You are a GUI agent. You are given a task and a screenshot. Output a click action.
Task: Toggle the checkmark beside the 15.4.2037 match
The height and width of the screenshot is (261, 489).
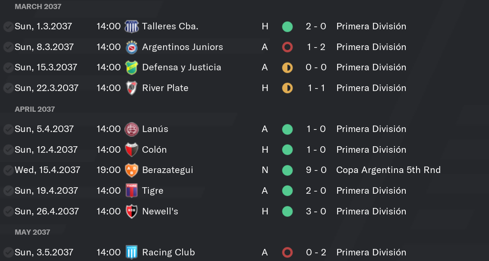(x=8, y=170)
